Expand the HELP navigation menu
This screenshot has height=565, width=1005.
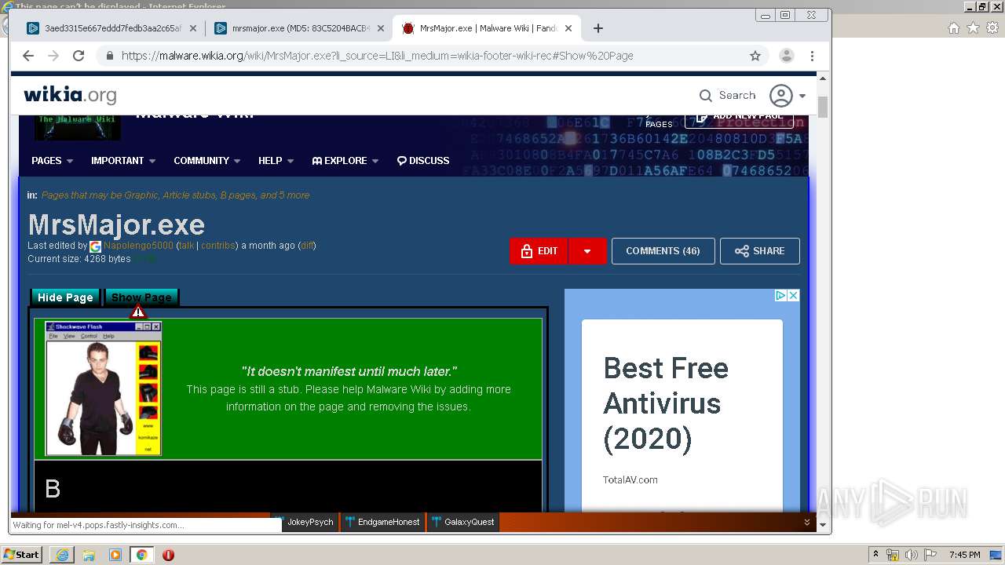(x=276, y=160)
